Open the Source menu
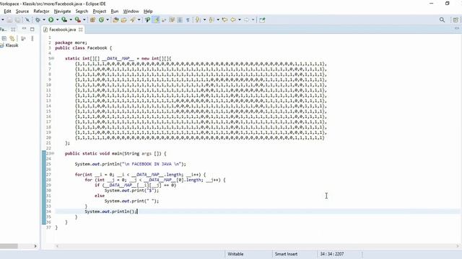The height and width of the screenshot is (259, 462). 22,12
